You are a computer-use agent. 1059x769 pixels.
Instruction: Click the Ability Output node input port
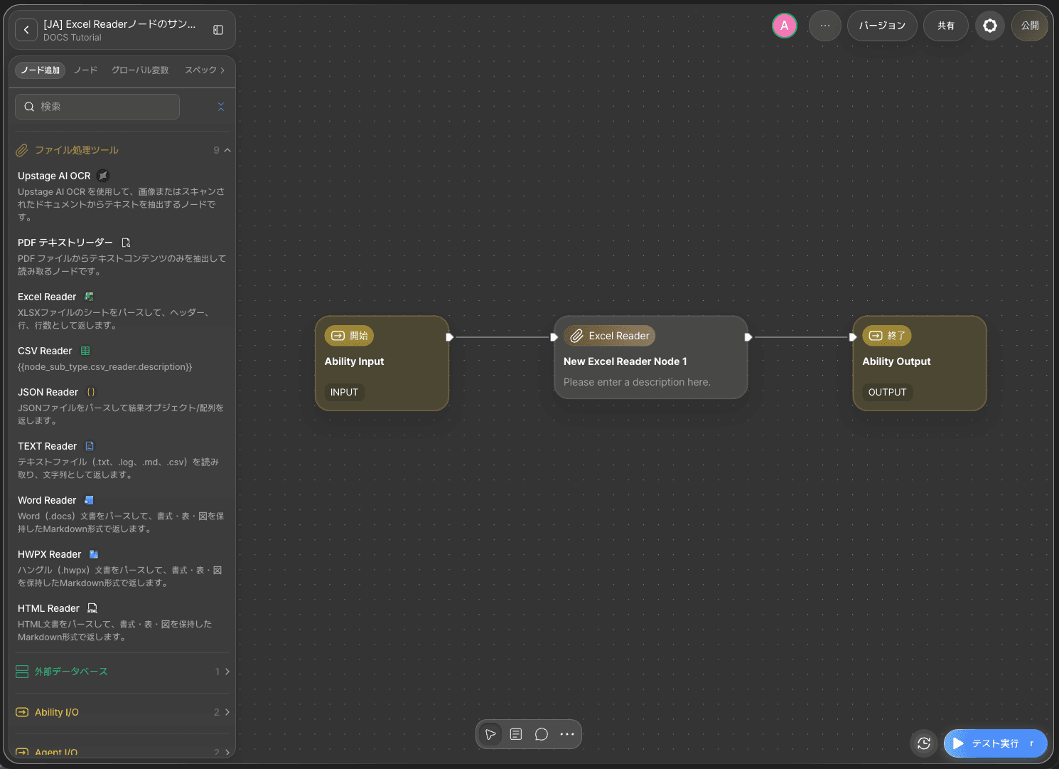(853, 337)
